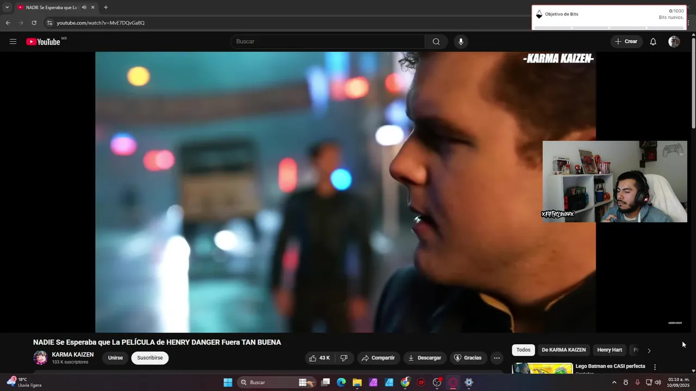Click the video player frame
Image resolution: width=696 pixels, height=391 pixels.
(345, 192)
